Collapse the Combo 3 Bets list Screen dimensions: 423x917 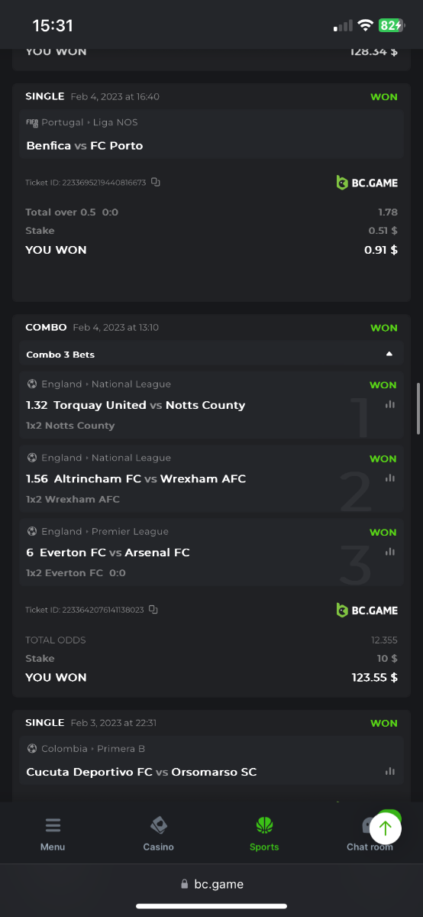[x=389, y=354]
